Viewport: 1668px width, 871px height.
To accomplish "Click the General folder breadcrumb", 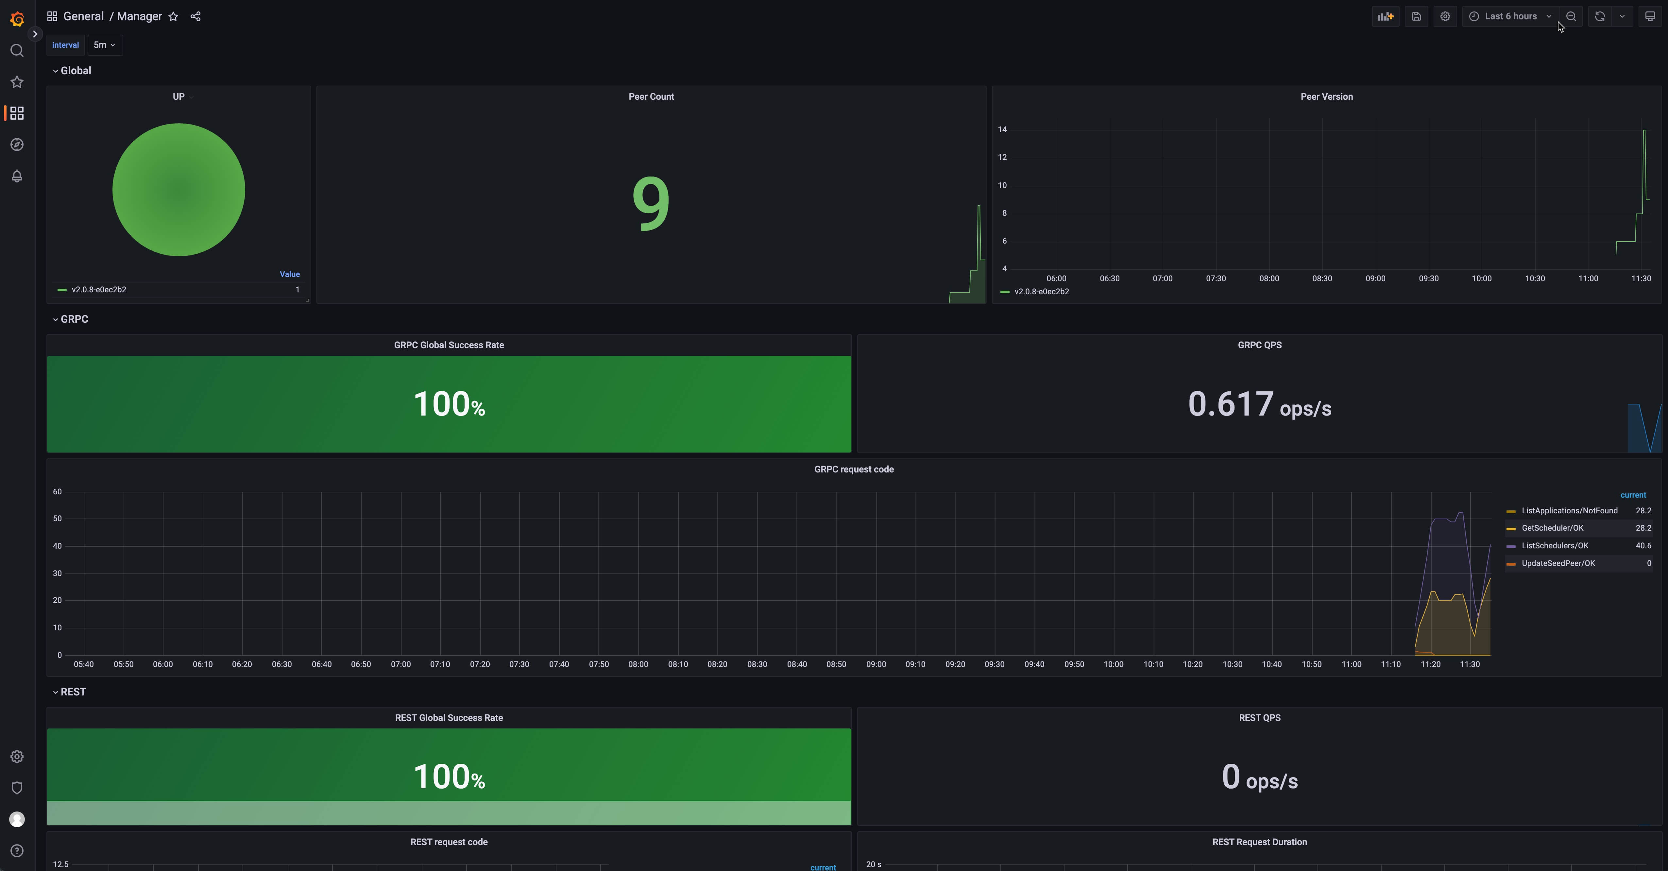I will tap(83, 16).
